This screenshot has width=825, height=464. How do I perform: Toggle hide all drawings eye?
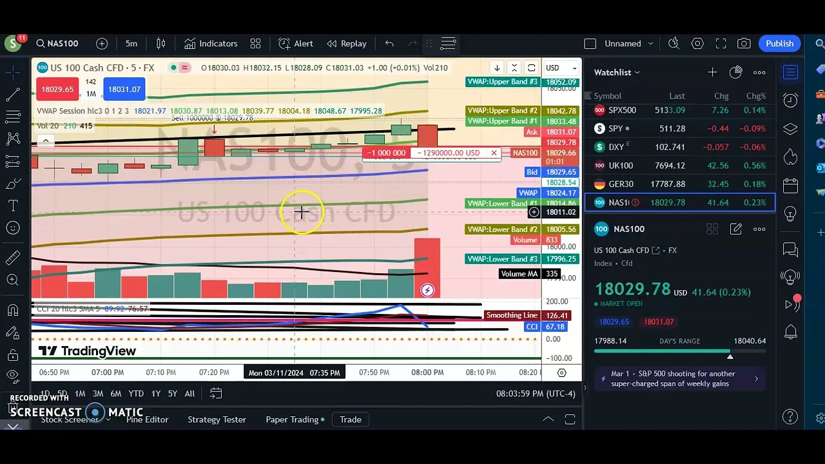point(12,376)
